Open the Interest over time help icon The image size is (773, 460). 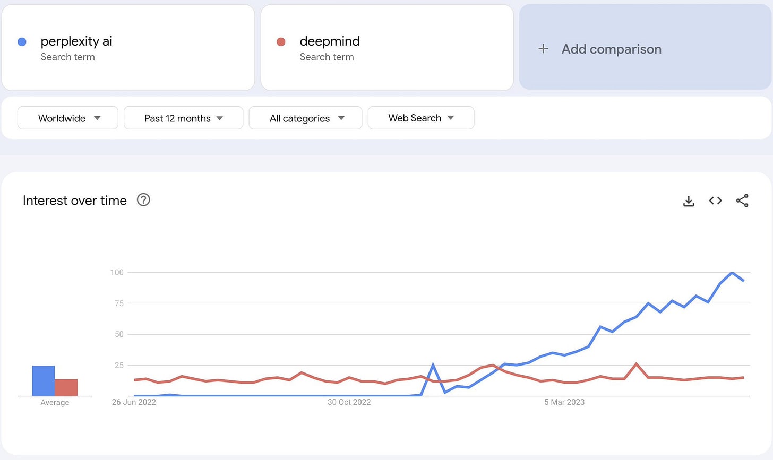click(143, 200)
